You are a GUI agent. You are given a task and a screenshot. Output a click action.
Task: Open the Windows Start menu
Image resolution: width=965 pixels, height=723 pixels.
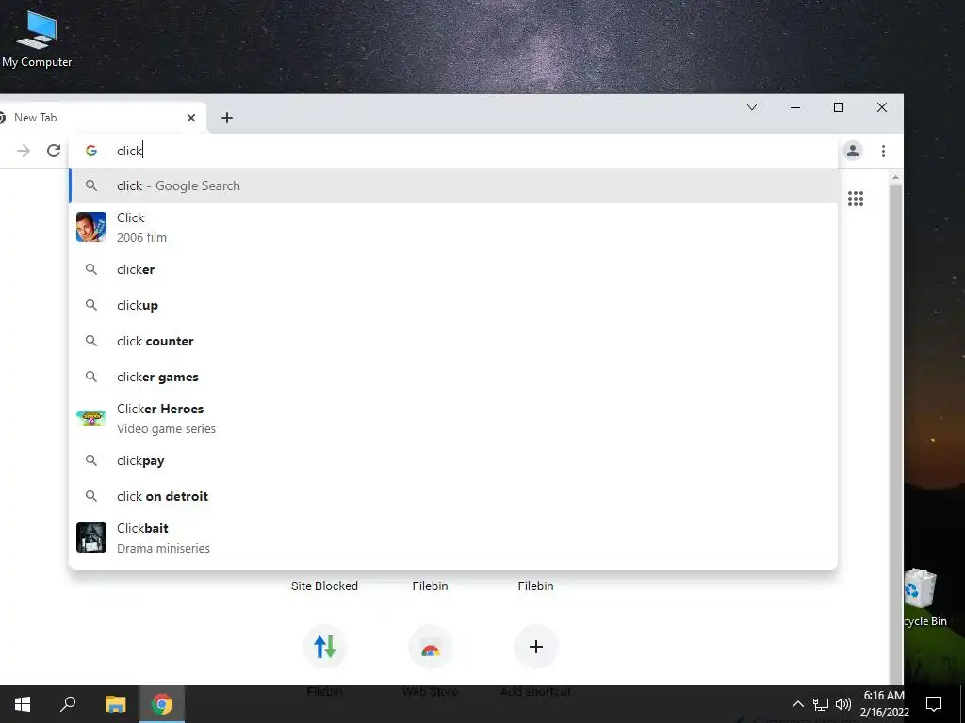point(23,704)
